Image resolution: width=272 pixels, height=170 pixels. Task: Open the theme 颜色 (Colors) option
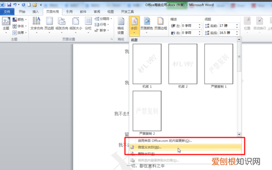pyautogui.click(x=19, y=19)
